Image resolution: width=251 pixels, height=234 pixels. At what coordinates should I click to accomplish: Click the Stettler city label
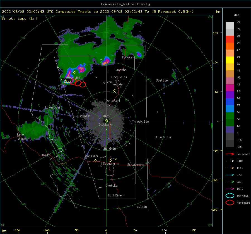(163, 80)
